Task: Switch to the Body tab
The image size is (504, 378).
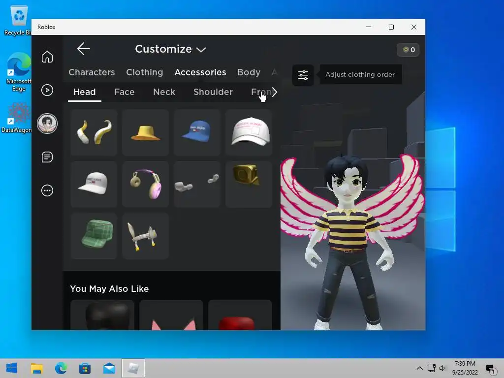Action: click(249, 72)
